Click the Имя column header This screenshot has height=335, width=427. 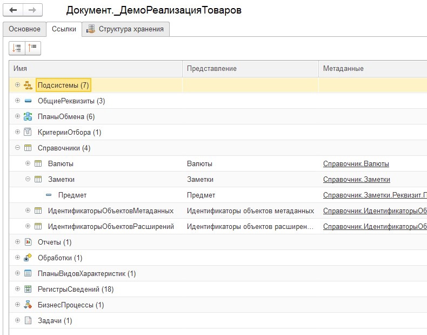96,68
